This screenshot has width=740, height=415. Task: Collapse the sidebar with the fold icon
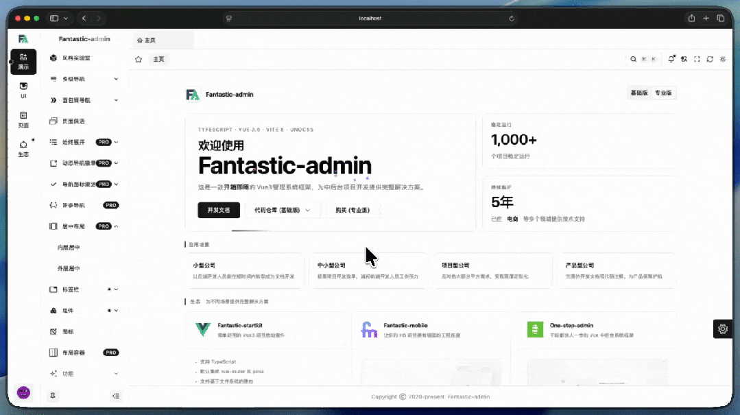pos(116,396)
